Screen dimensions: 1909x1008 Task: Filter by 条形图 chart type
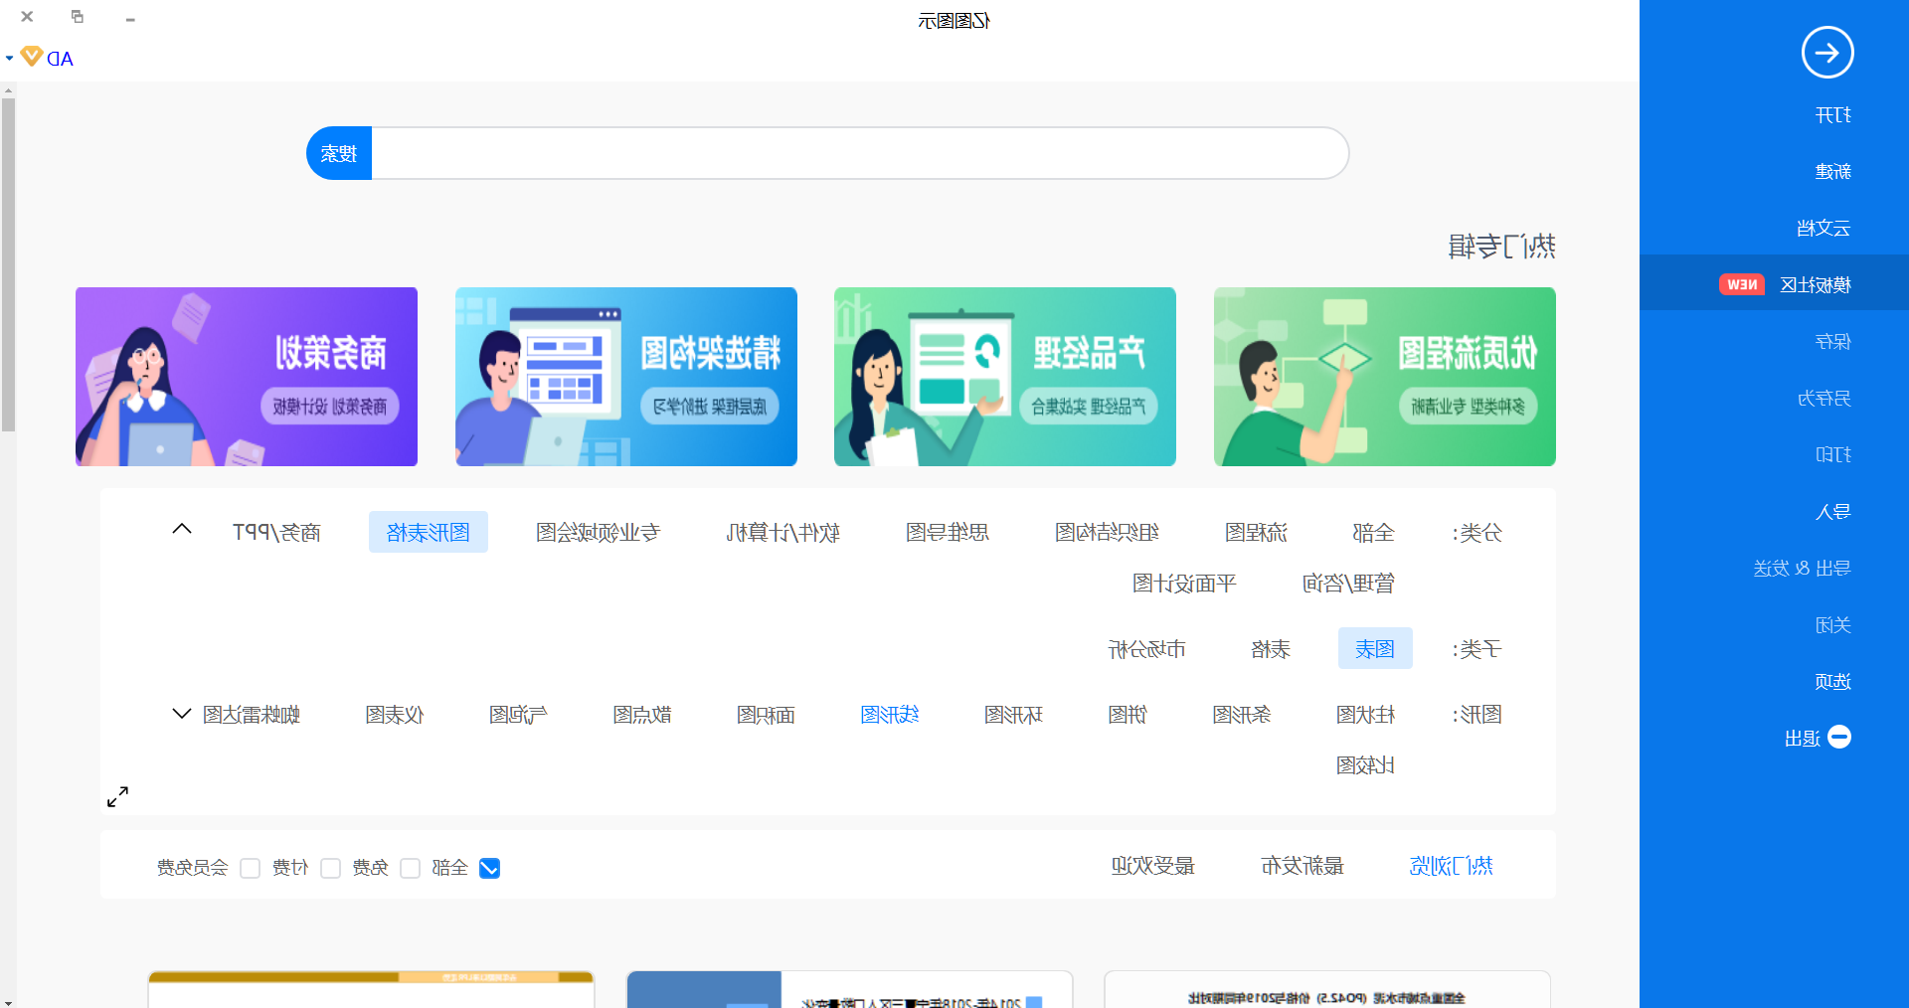tap(1241, 715)
